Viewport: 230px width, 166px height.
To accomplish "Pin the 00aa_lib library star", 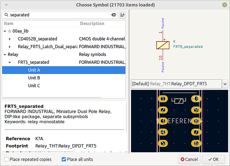I will click(10, 31).
